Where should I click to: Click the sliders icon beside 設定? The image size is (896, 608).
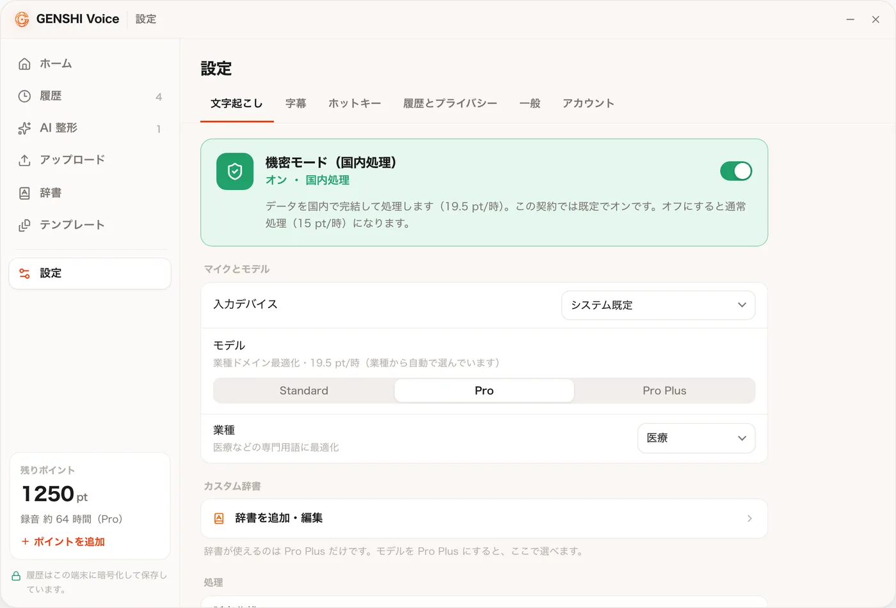[x=24, y=274]
